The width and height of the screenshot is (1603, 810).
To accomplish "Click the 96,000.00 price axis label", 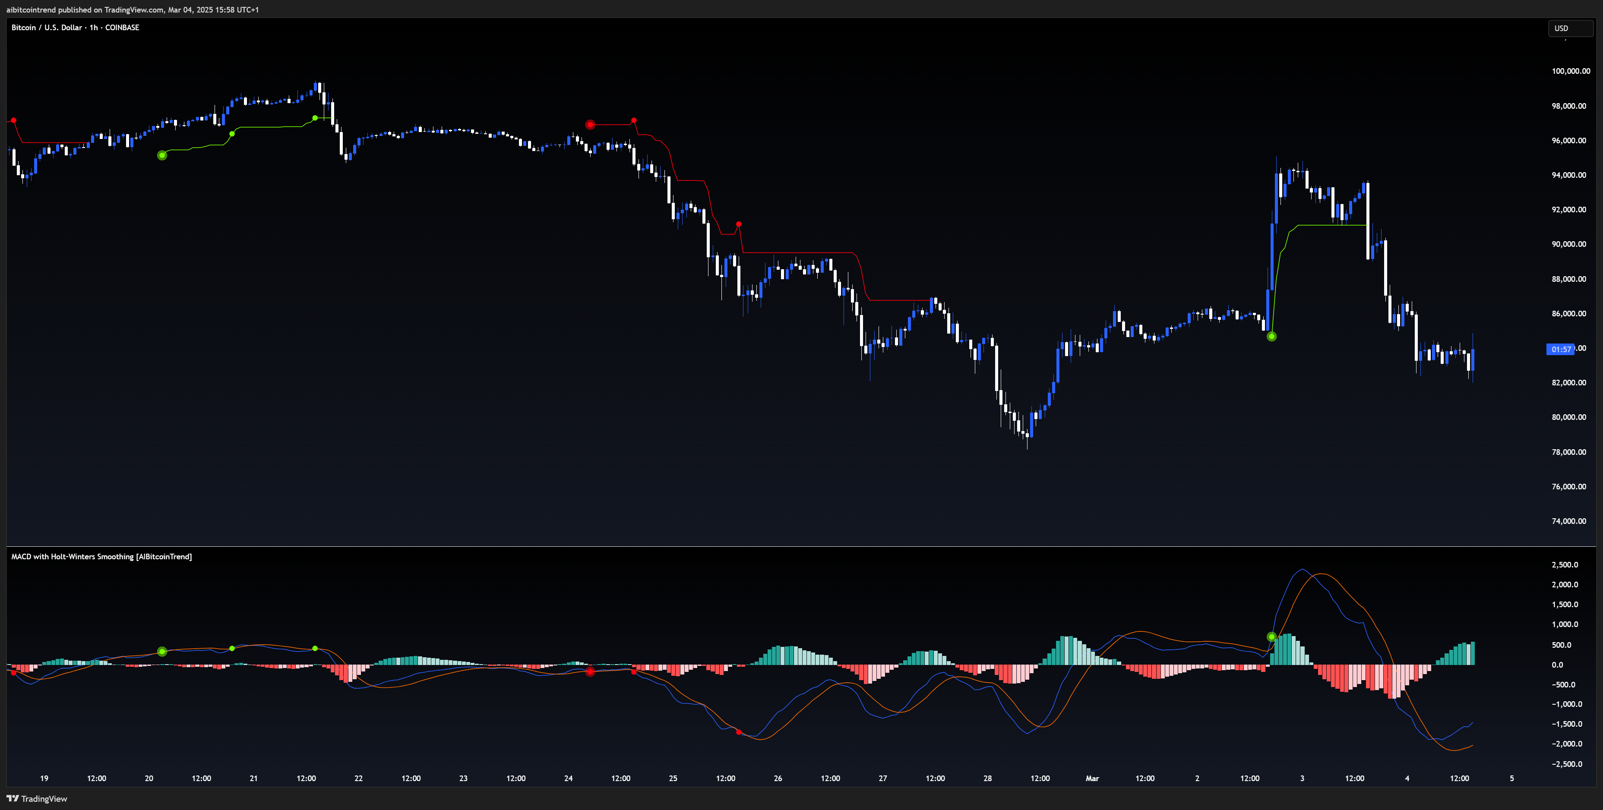I will pos(1569,141).
